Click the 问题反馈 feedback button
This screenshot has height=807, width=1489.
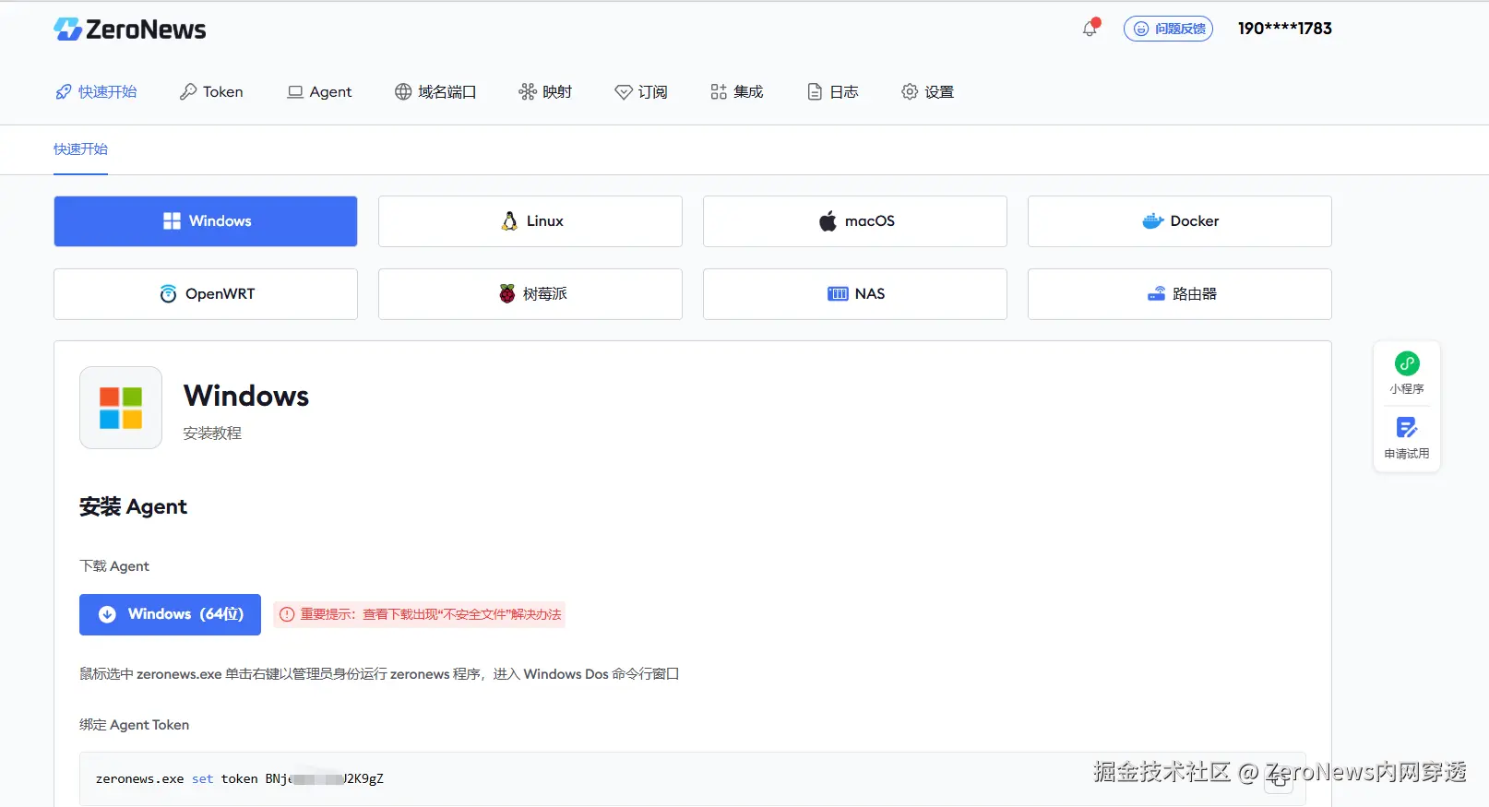(x=1168, y=29)
